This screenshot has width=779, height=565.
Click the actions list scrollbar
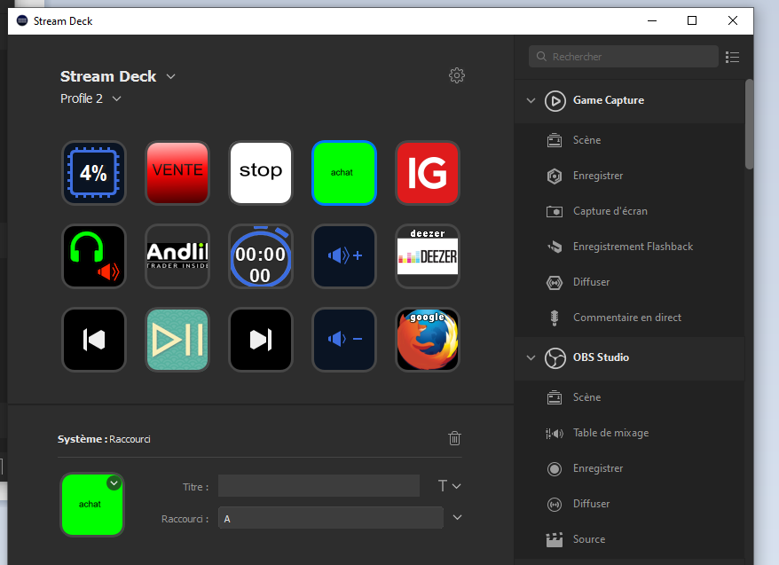coord(749,124)
